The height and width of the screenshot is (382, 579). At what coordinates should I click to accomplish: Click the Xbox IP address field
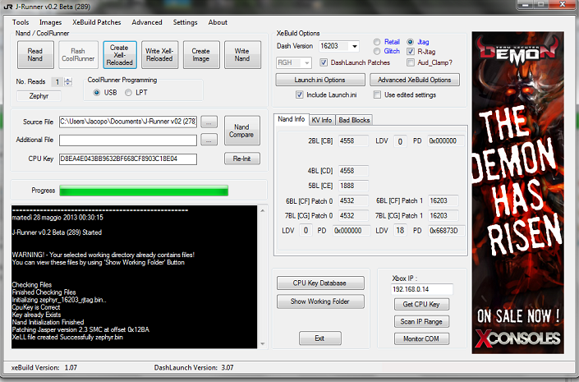[x=421, y=289]
